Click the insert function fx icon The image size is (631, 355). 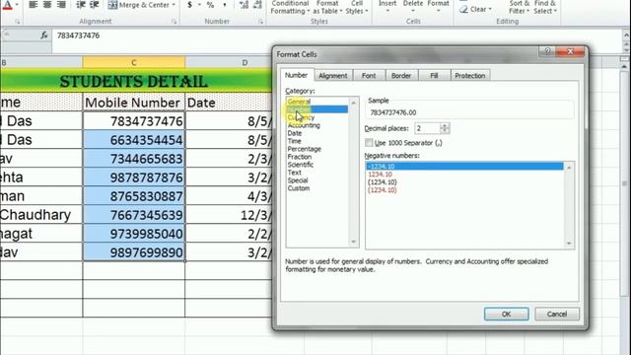[43, 35]
